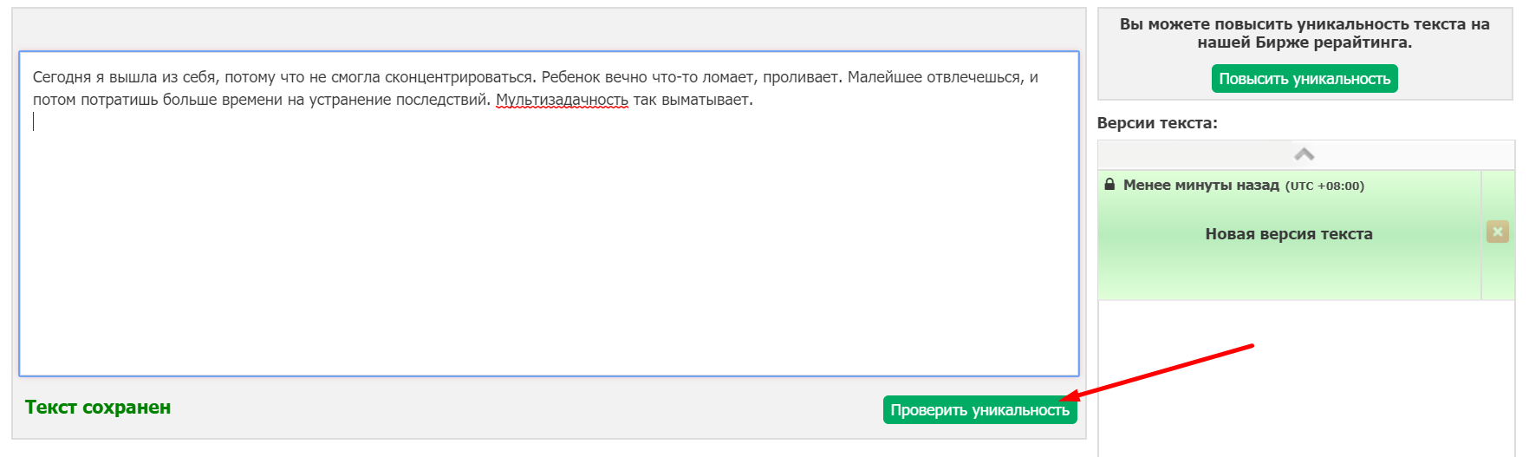The image size is (1529, 457).
Task: Place cursor on the word выматывает
Action: (706, 101)
